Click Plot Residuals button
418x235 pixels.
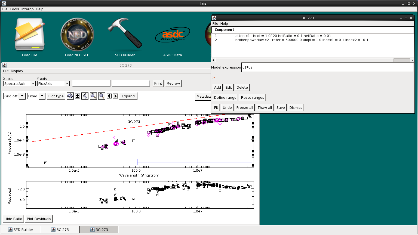pyautogui.click(x=39, y=219)
